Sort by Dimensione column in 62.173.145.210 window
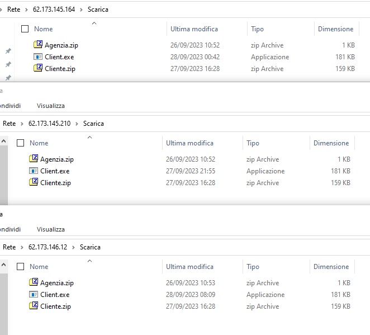Image resolution: width=370 pixels, height=335 pixels. click(331, 143)
